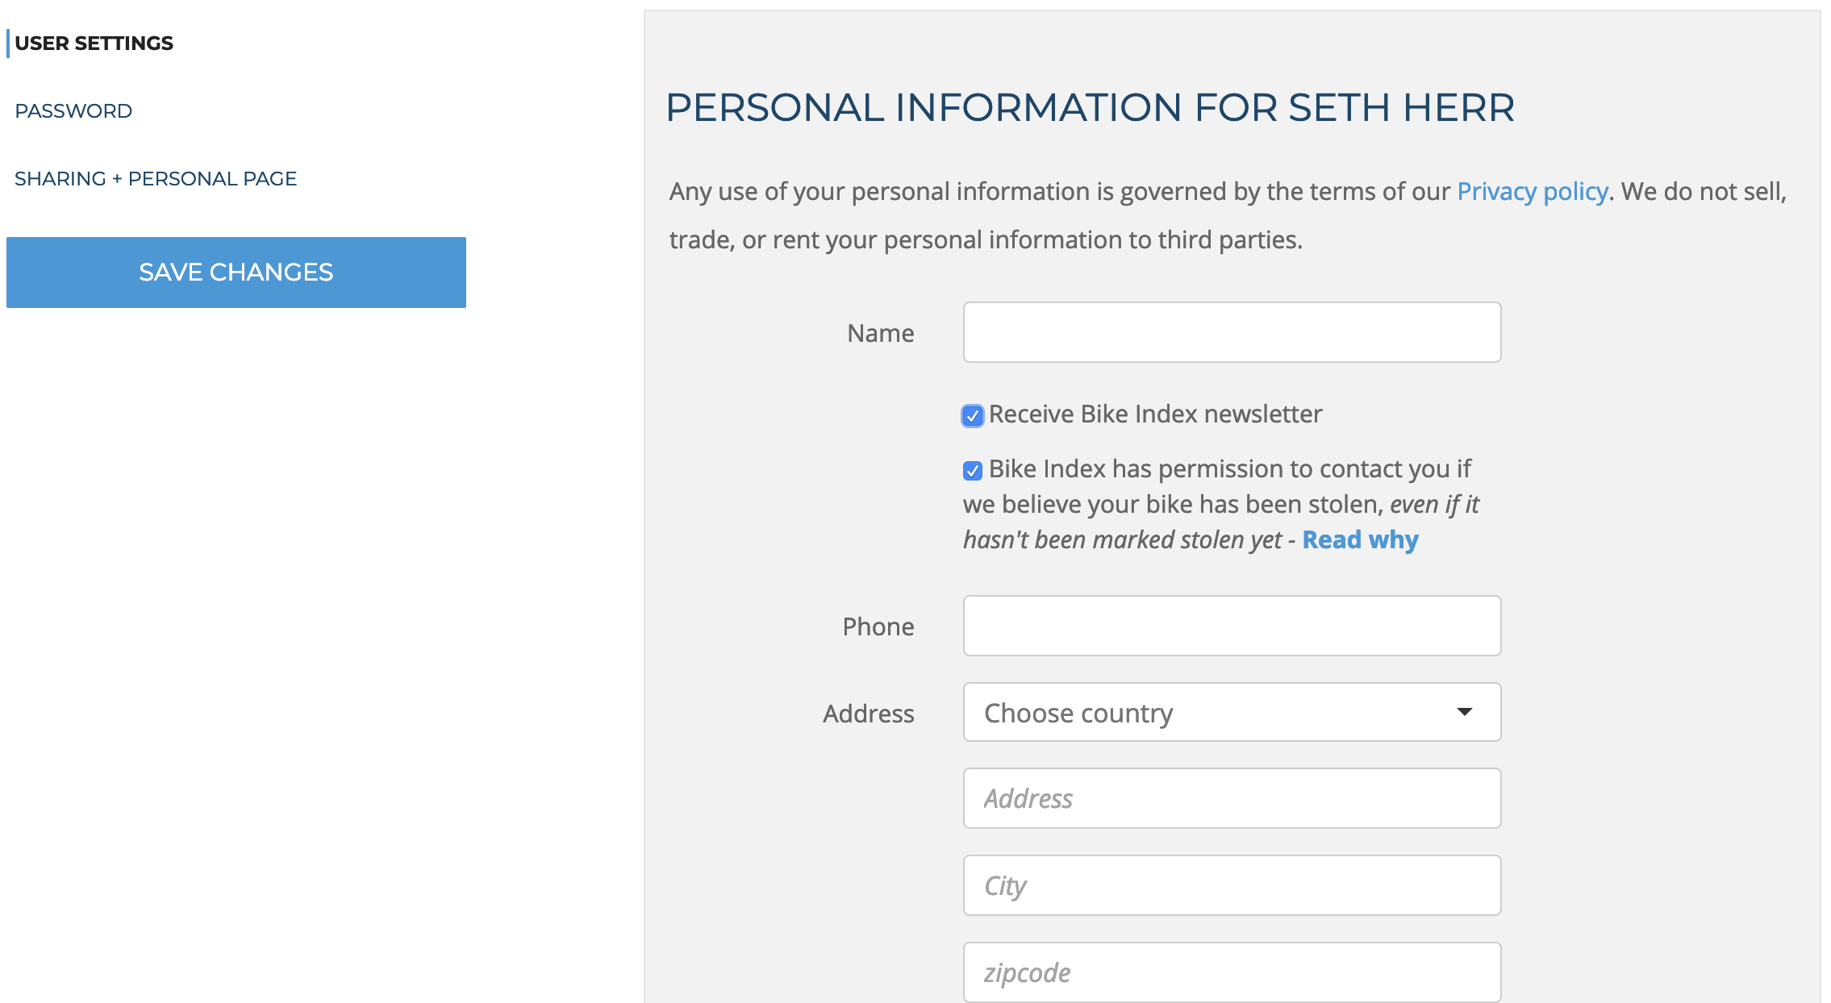The width and height of the screenshot is (1831, 1003).
Task: Focus the Name text field
Action: 1232,332
